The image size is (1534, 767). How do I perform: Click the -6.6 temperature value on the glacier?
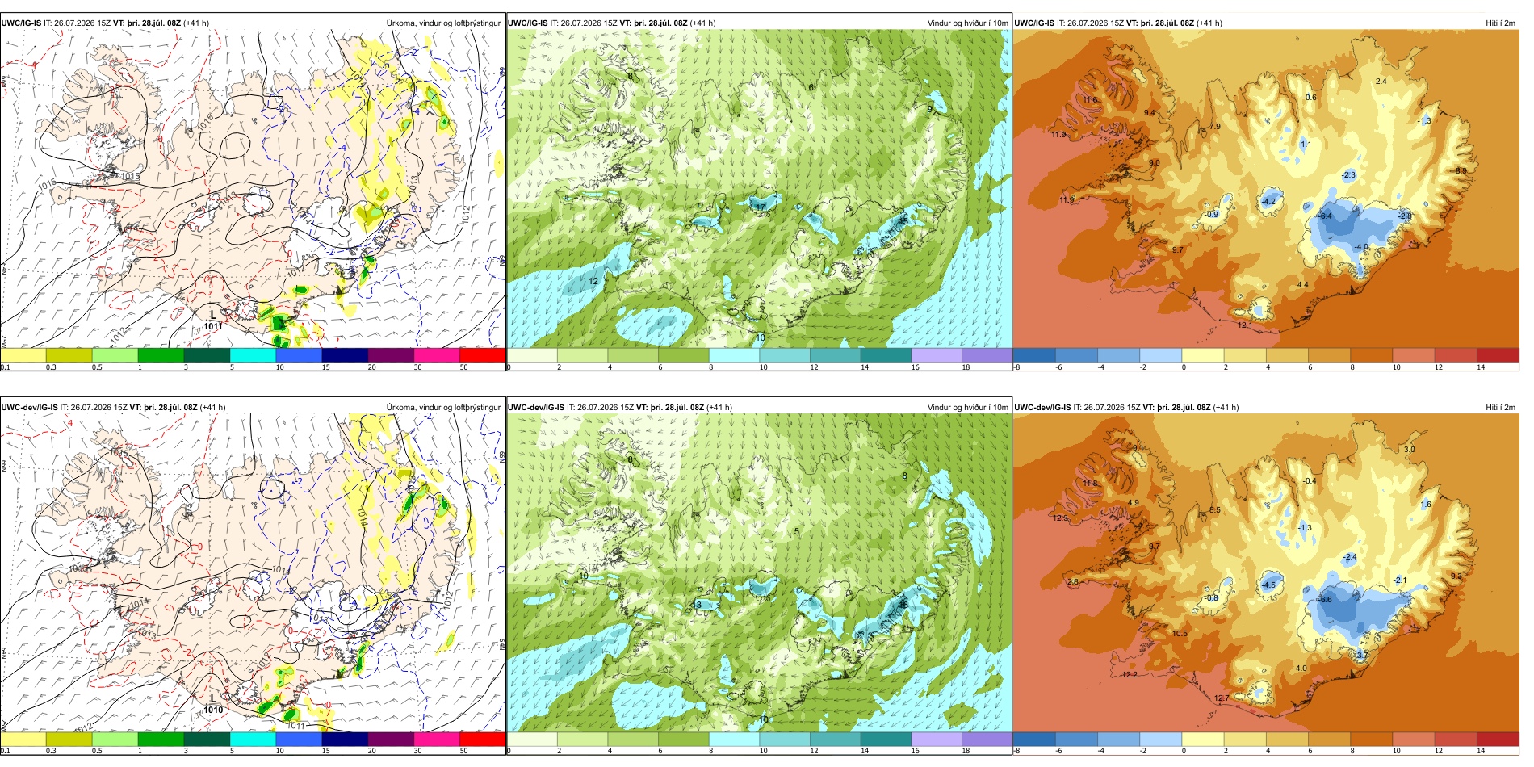pyautogui.click(x=1326, y=600)
